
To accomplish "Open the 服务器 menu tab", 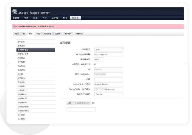I will [75, 18].
